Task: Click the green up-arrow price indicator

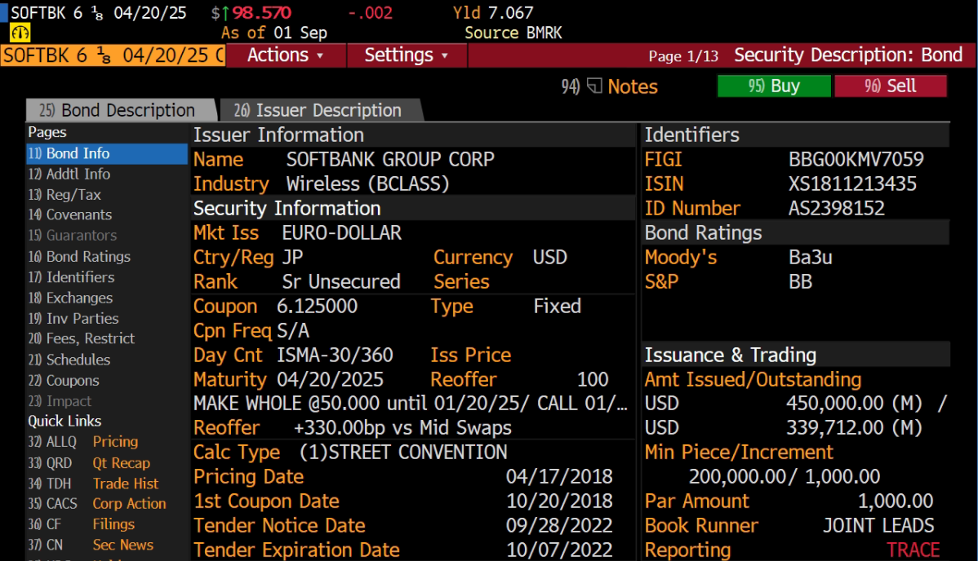Action: (225, 12)
